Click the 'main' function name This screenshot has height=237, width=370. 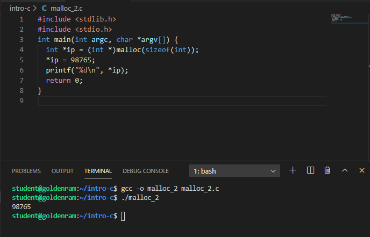(x=62, y=40)
